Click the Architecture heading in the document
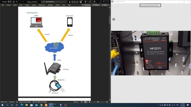 32,12
